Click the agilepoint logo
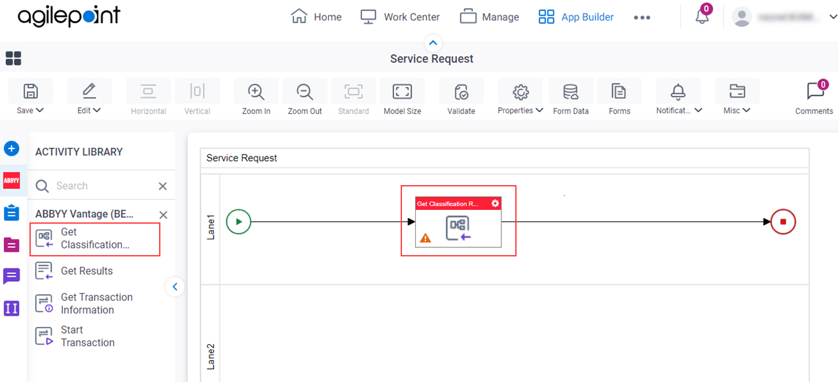 pyautogui.click(x=69, y=16)
